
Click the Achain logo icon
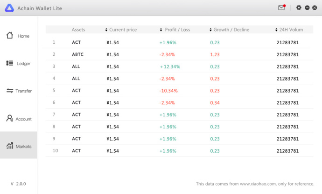coord(9,8)
